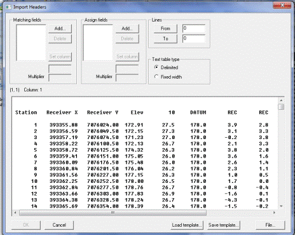Focus column field above Matching Multiplier
The image size is (295, 235).
point(60,69)
